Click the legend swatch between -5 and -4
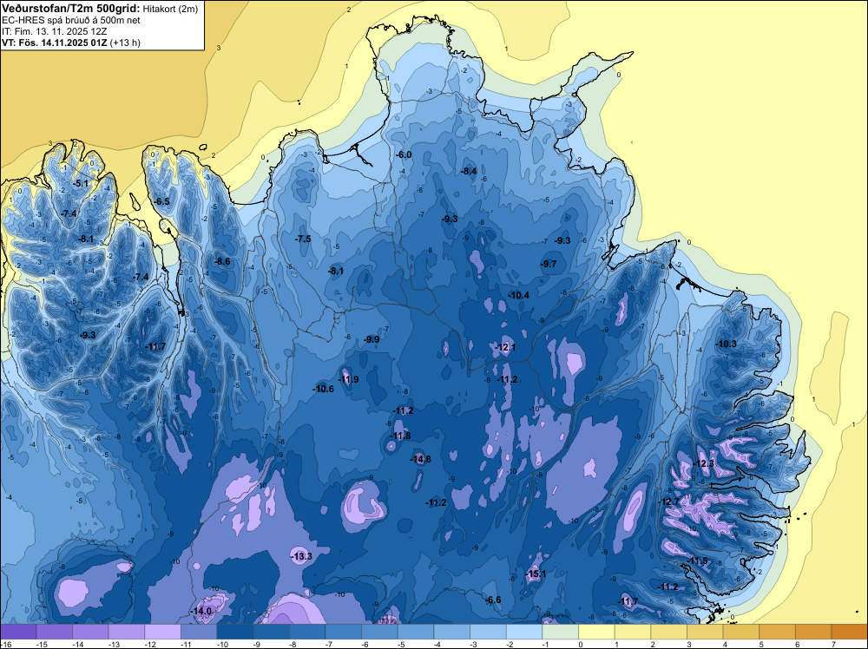This screenshot has width=868, height=649. click(416, 632)
